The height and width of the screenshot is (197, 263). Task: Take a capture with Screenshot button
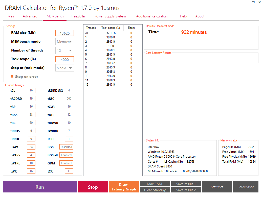246,187
